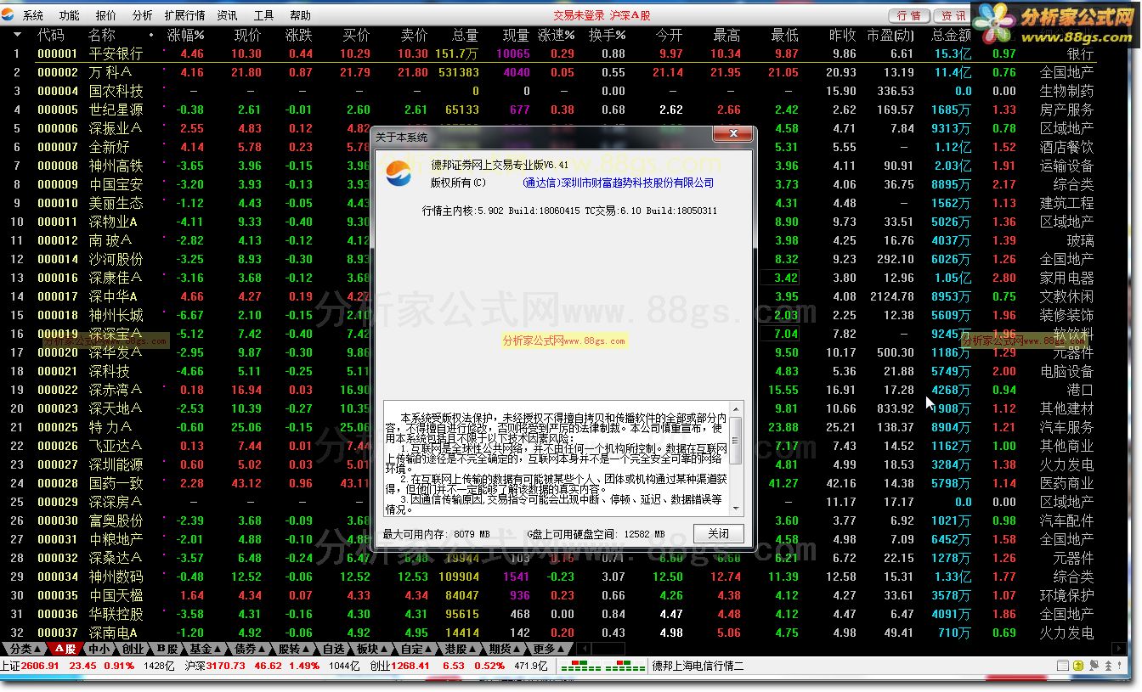Sort by the 名称 column header
This screenshot has width=1142, height=692.
coord(101,35)
